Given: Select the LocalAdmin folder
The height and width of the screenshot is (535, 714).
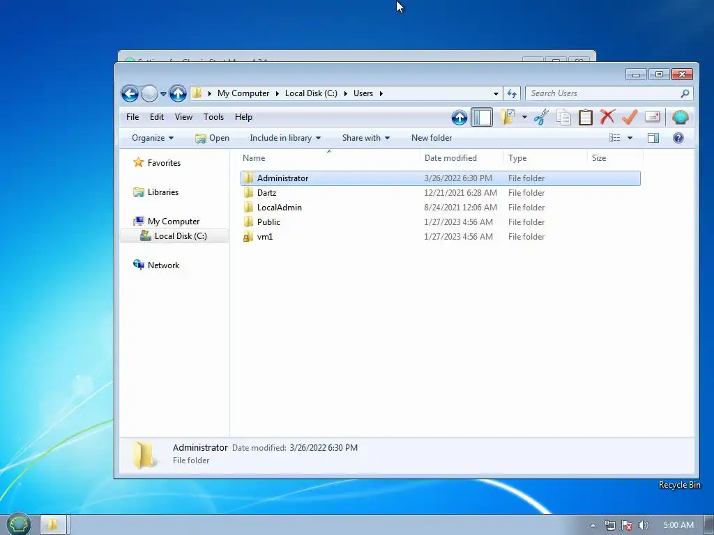Looking at the screenshot, I should (x=279, y=208).
